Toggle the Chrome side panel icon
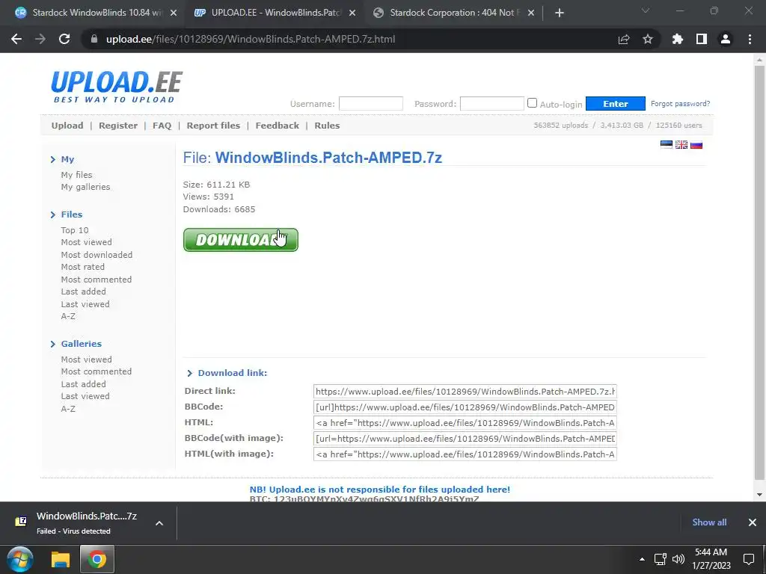The height and width of the screenshot is (574, 766). pos(702,39)
